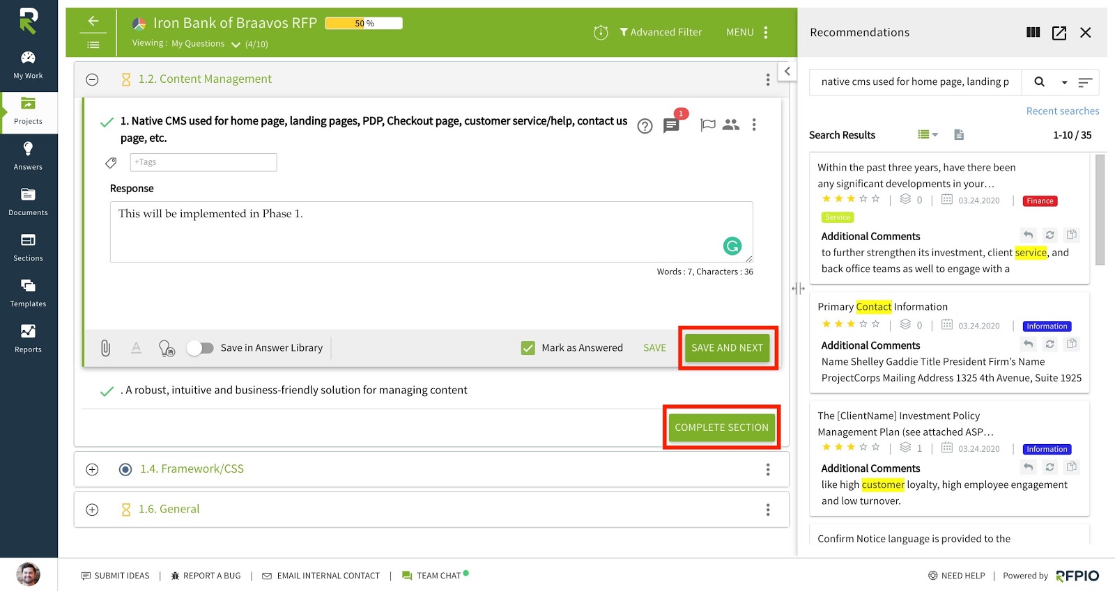Open the project MENU options

coord(747,32)
